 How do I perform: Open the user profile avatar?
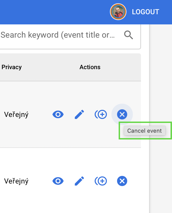tap(118, 12)
